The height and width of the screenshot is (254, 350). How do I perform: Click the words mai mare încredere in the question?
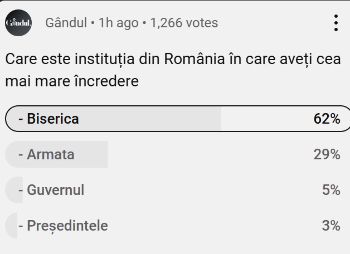(x=72, y=82)
